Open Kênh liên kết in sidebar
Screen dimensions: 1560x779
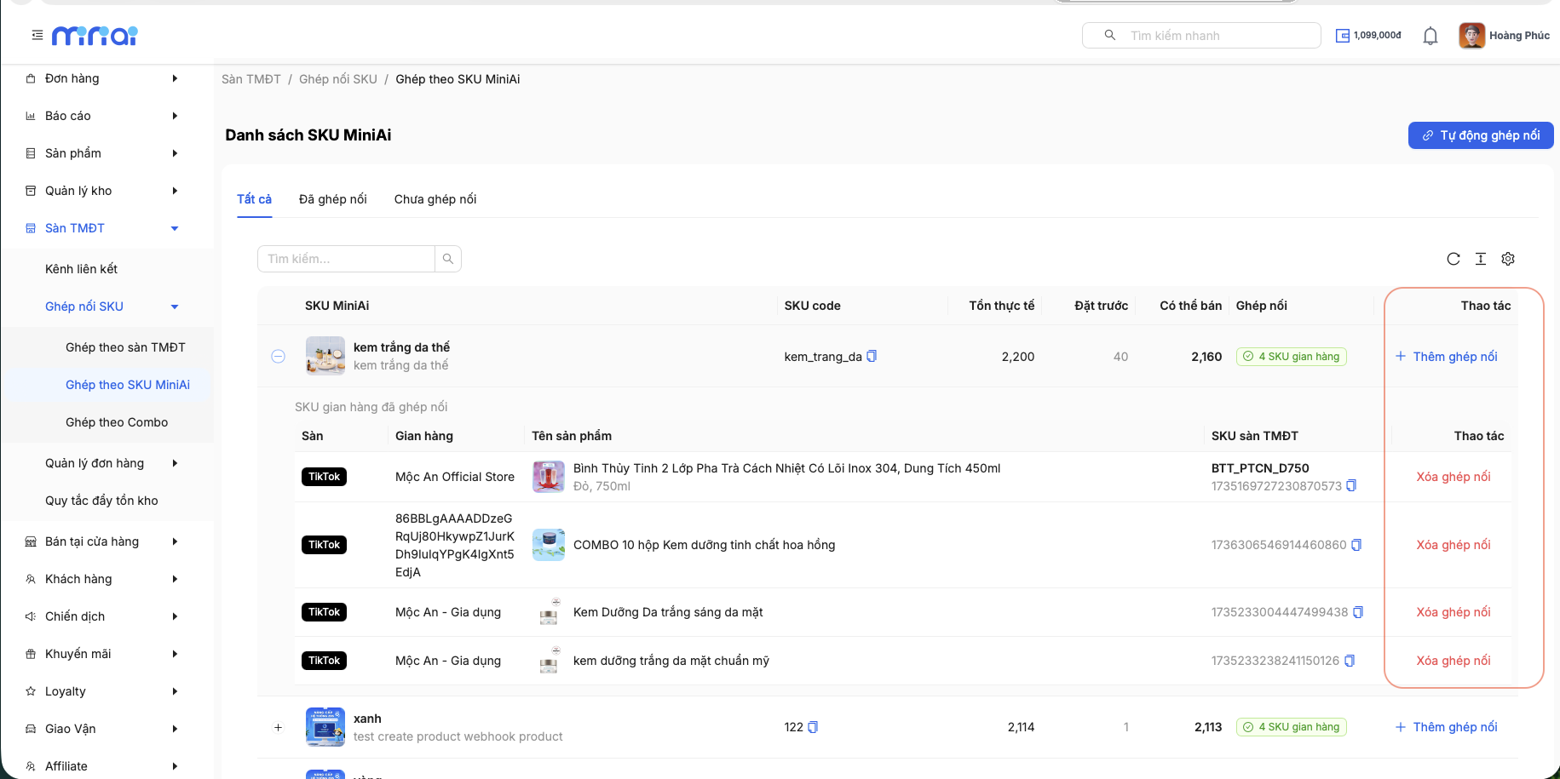point(81,269)
